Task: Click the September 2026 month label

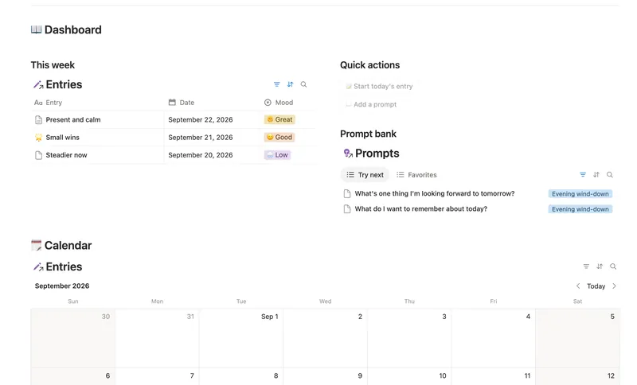Action: (x=62, y=286)
